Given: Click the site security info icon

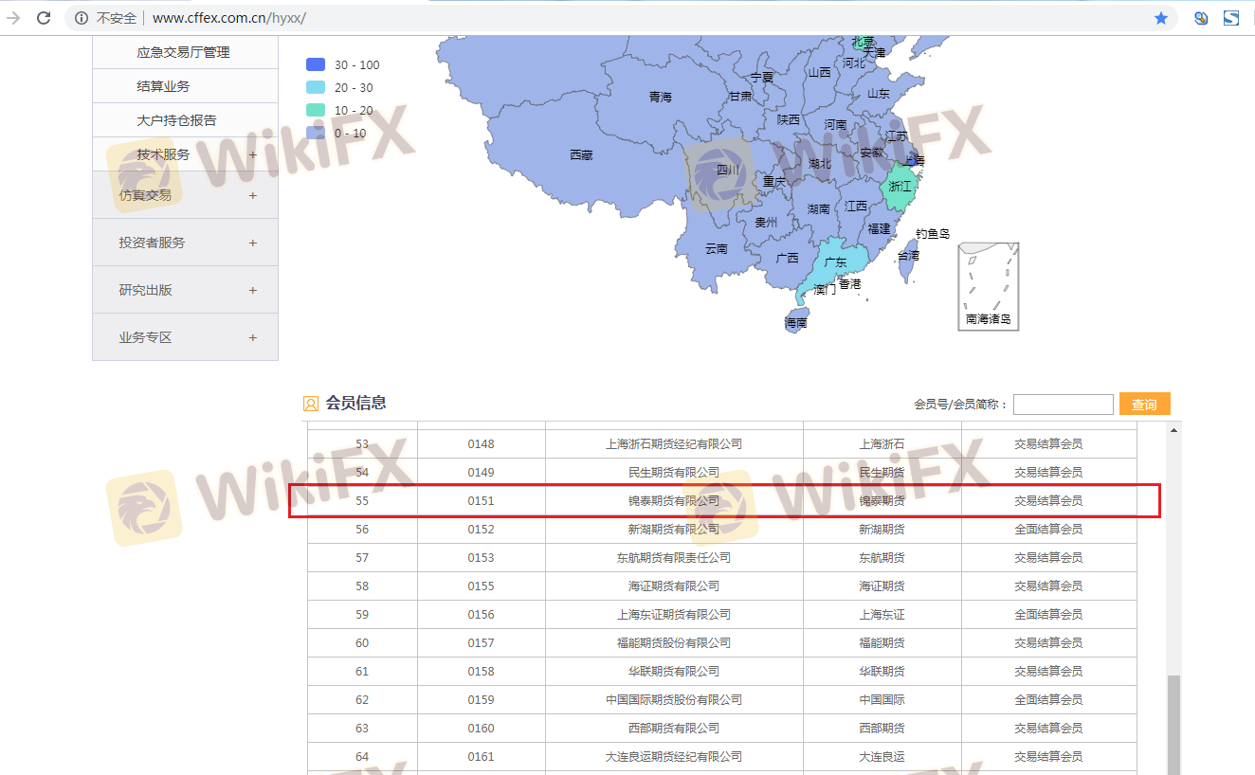Looking at the screenshot, I should click(82, 18).
